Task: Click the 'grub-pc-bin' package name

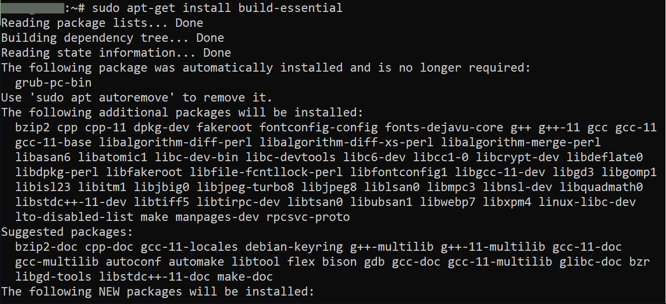Action: [x=53, y=83]
